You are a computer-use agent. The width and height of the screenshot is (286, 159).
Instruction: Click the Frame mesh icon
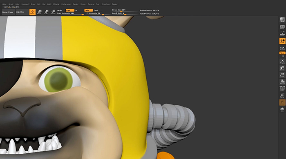pos(282,61)
